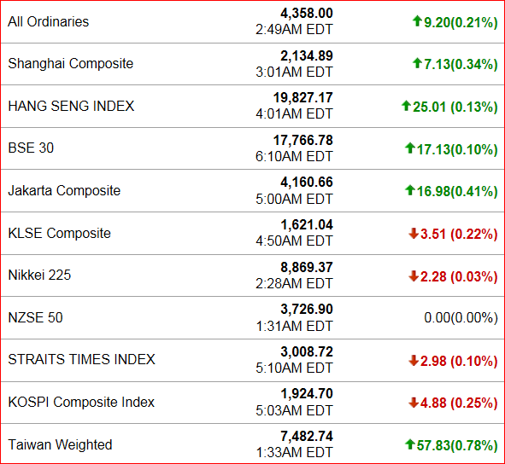505x464 pixels.
Task: Click the red down arrow for KLSE Composite
Action: click(x=414, y=234)
